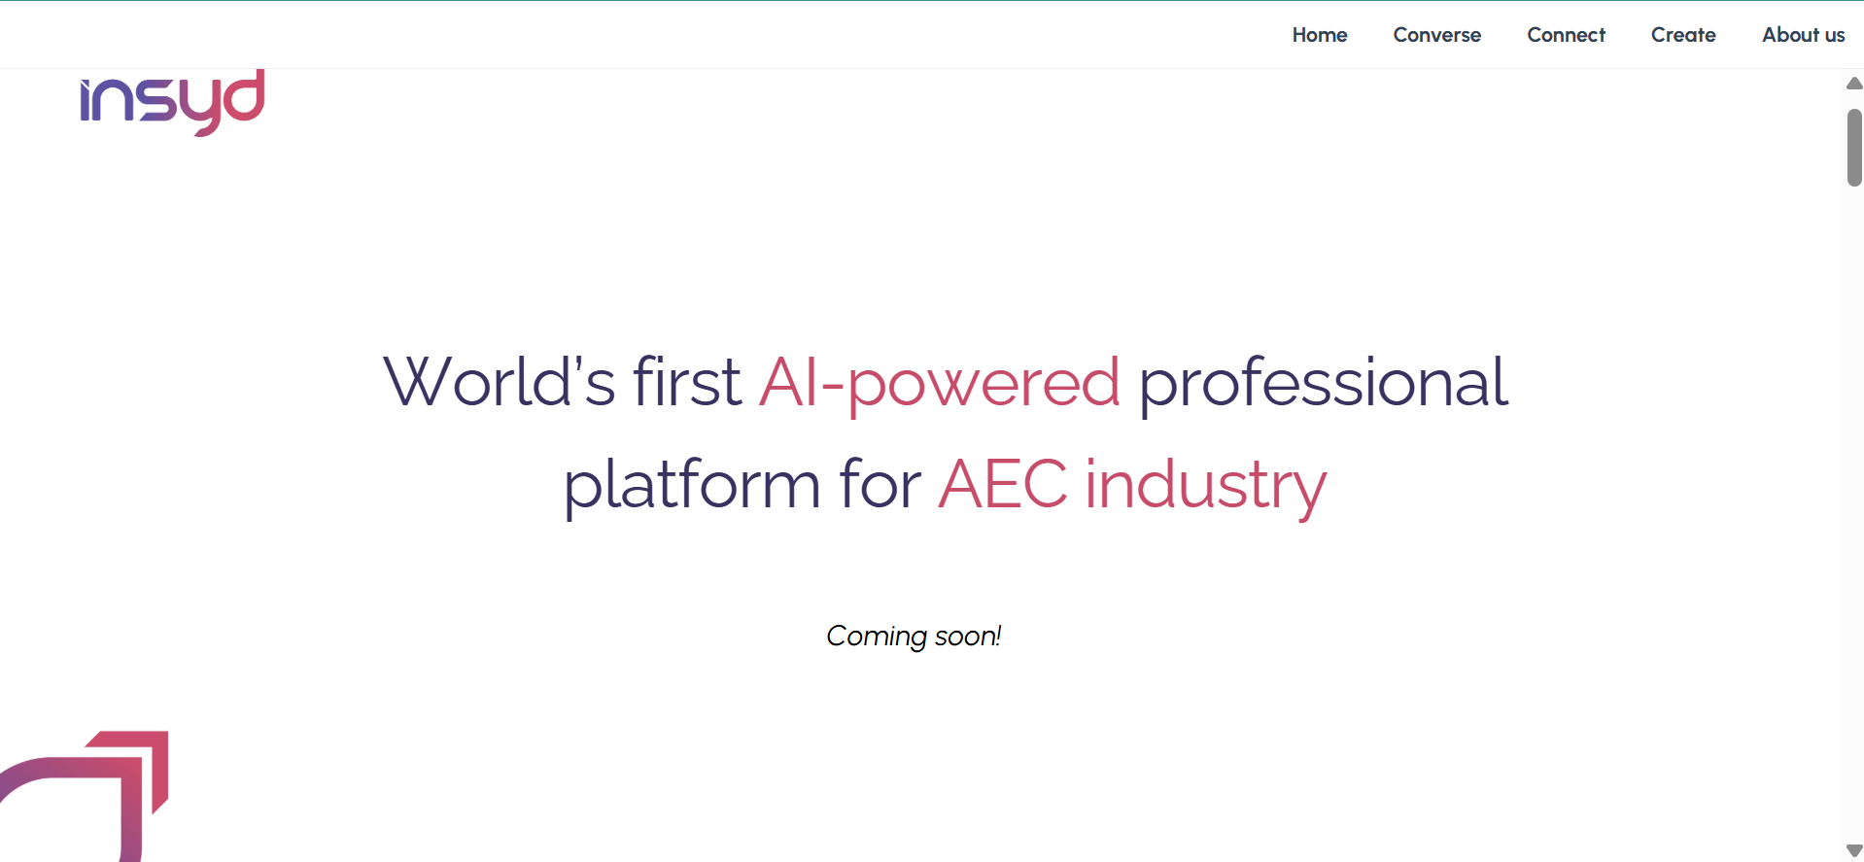Screen dimensions: 1864x862
Task: Click the scrollbar up arrow
Action: pyautogui.click(x=1854, y=84)
